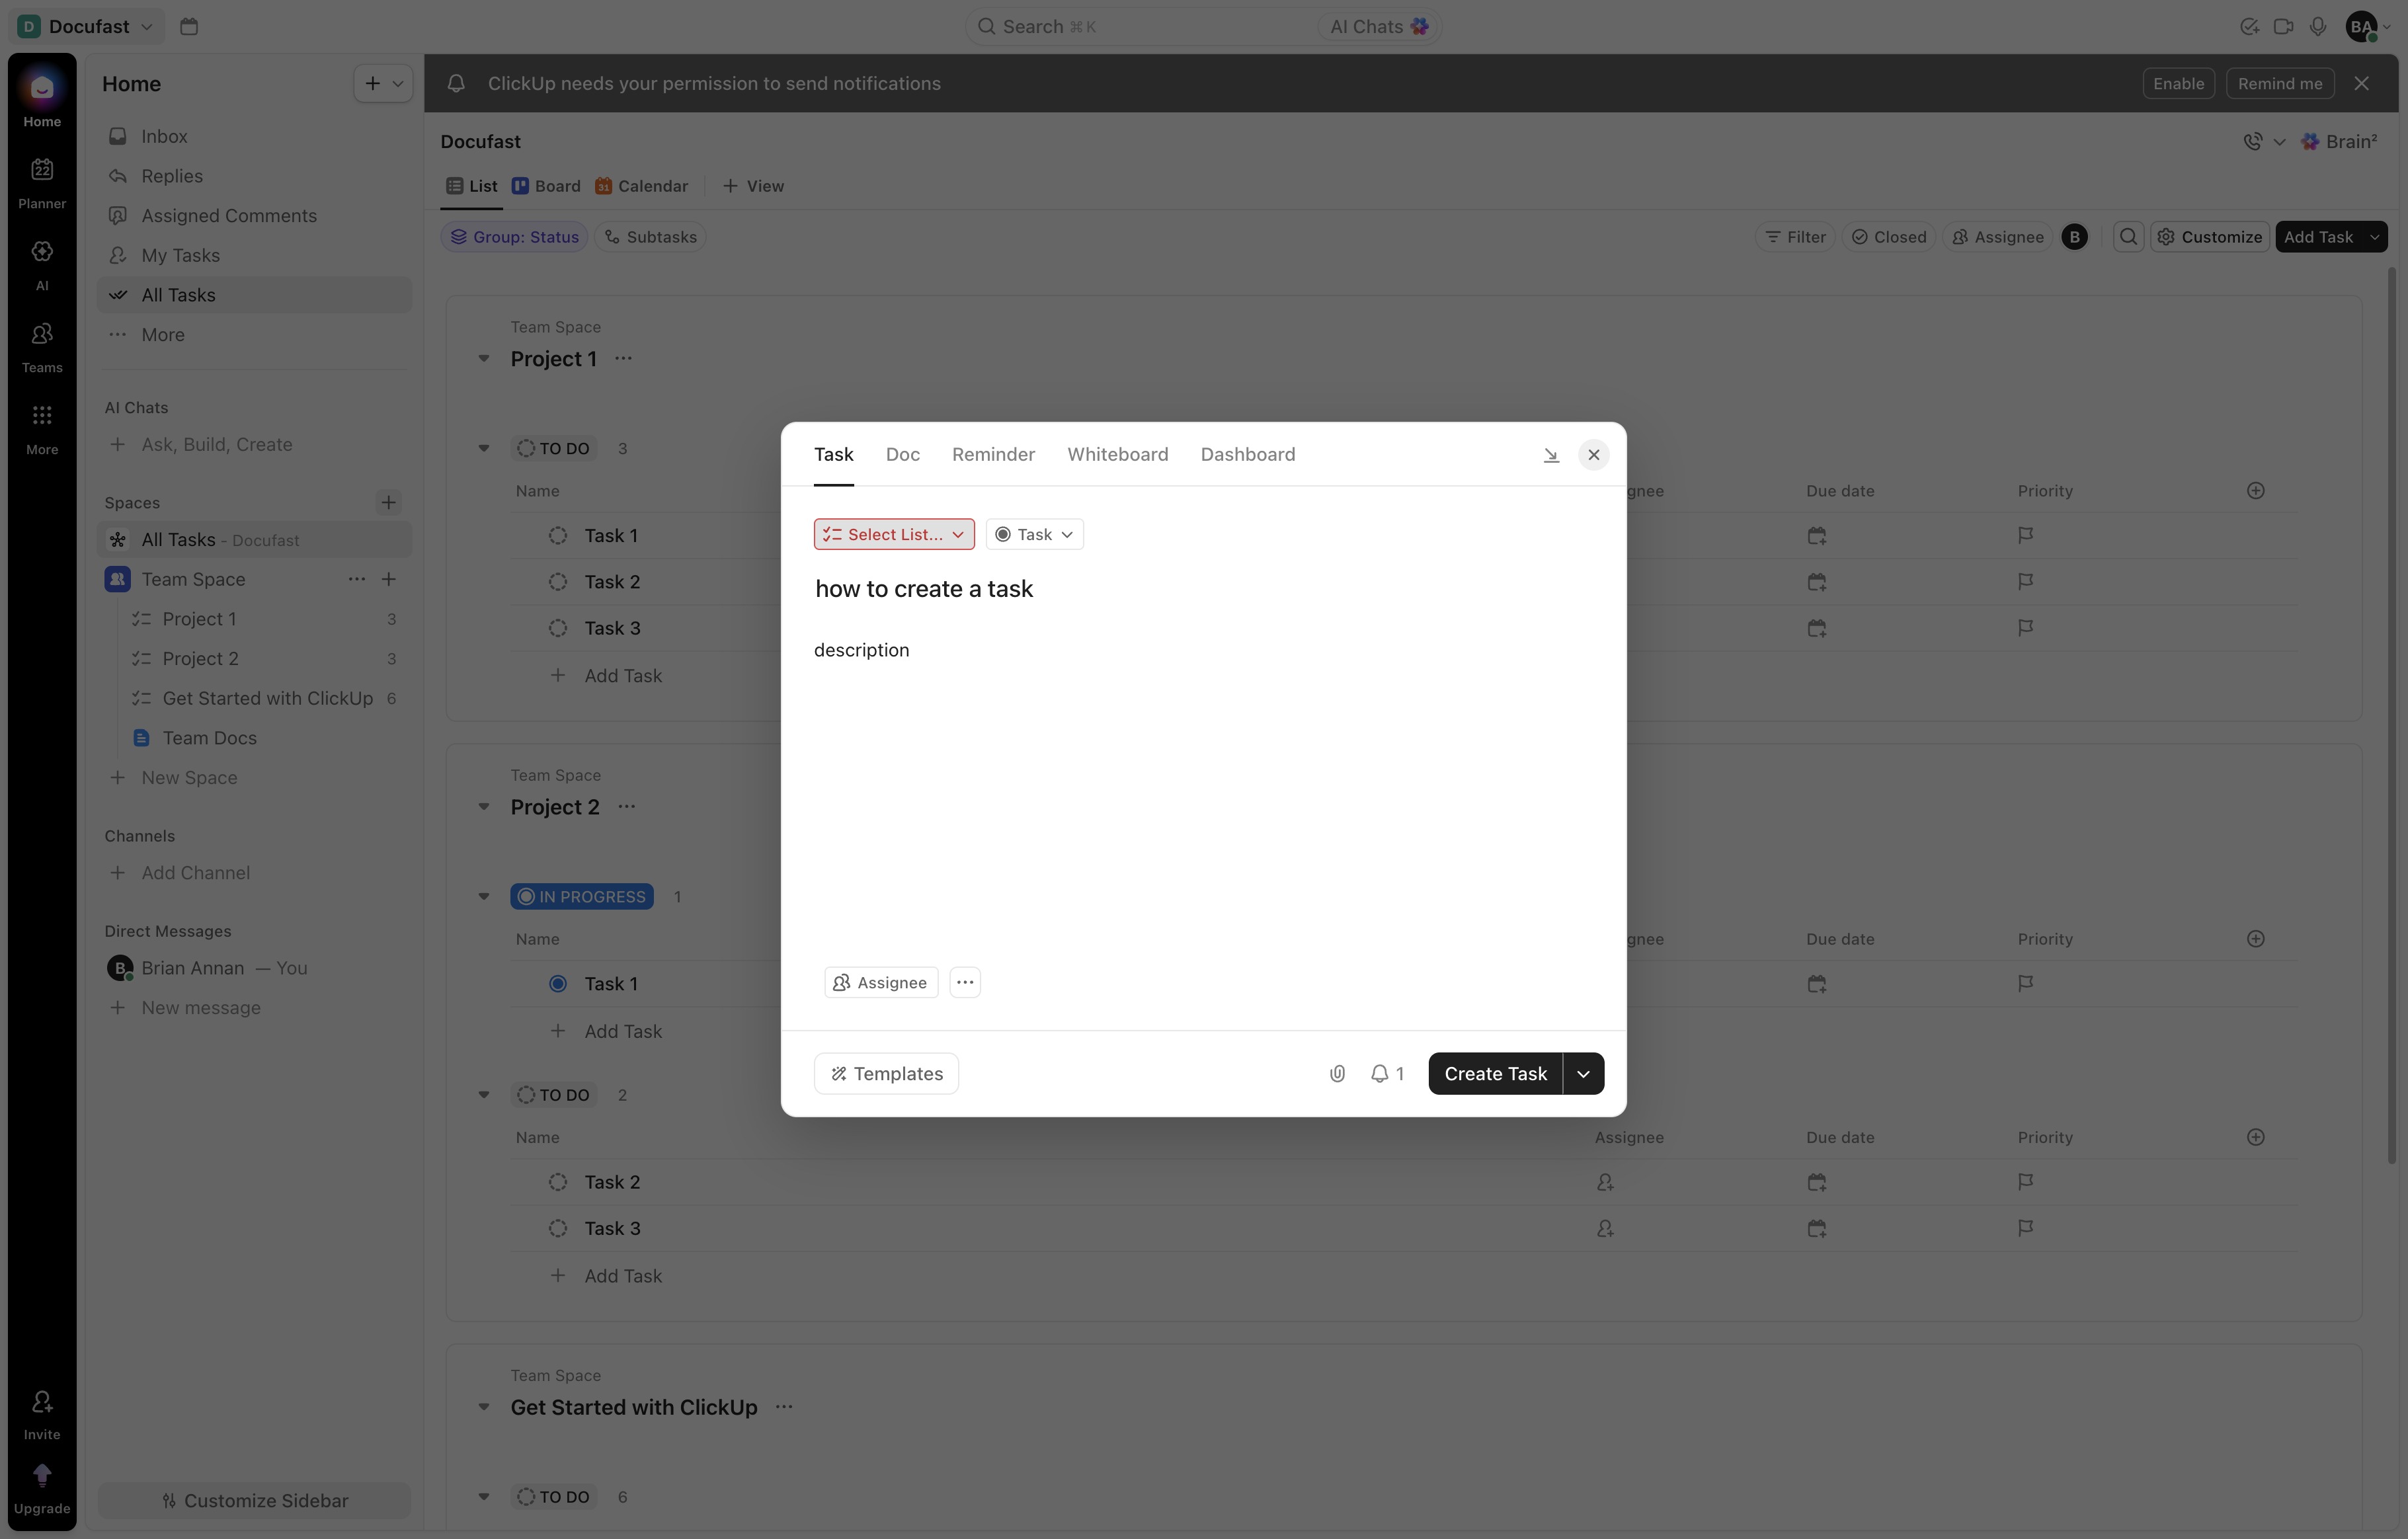Toggle Subtasks display option

[650, 237]
